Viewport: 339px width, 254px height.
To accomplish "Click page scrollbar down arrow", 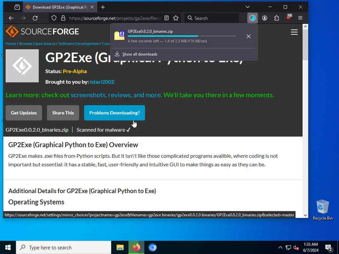I will 305,215.
